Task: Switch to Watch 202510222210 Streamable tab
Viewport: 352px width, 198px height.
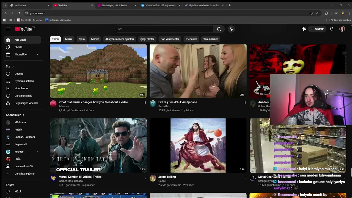Action: 161,5
